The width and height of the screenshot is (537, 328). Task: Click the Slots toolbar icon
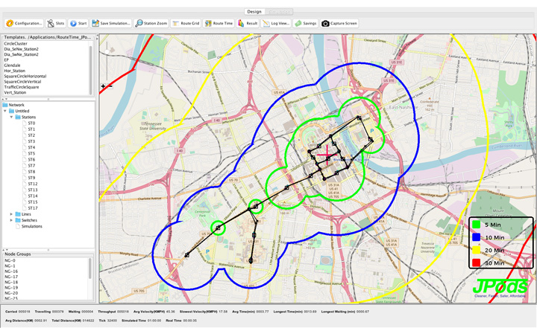(56, 24)
